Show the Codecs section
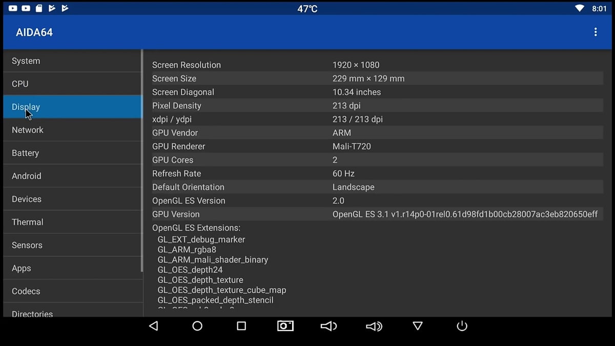615x346 pixels. [x=72, y=291]
